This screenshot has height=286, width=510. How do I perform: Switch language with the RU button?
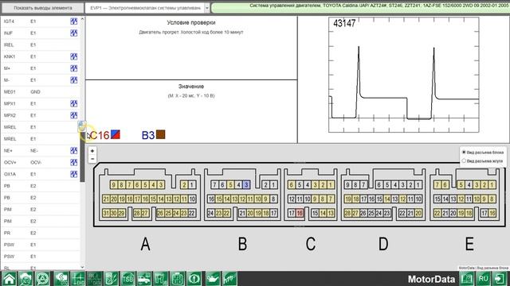(x=484, y=279)
